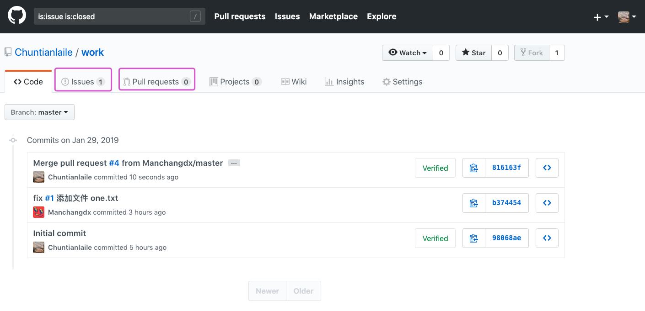Open the user avatar profile menu
Viewport: 645px width, 311px height.
(627, 17)
